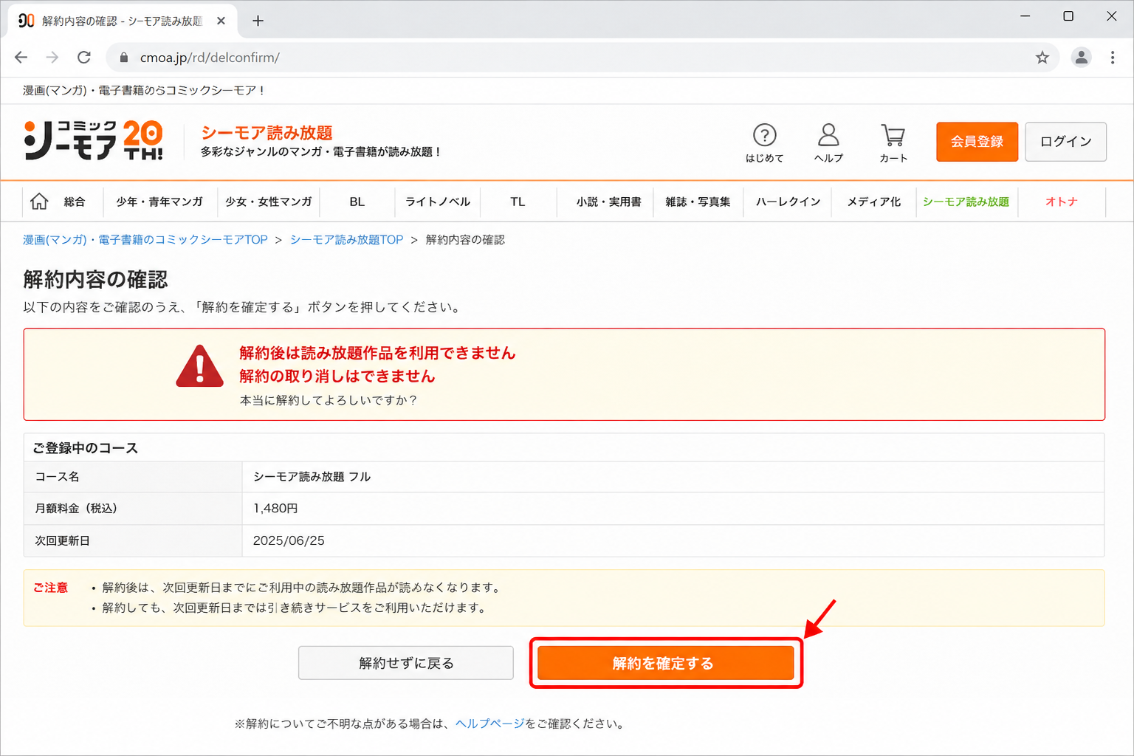Image resolution: width=1134 pixels, height=756 pixels.
Task: View site info via the lock icon
Action: click(x=123, y=57)
